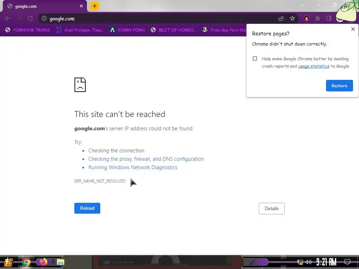The height and width of the screenshot is (269, 359).
Task: Open File Explorer from the taskbar
Action: click(60, 262)
